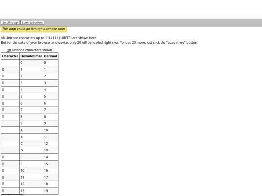The width and height of the screenshot is (262, 196).
Task: Select the Hexadecimal cell showing "D"
Action: click(x=31, y=151)
